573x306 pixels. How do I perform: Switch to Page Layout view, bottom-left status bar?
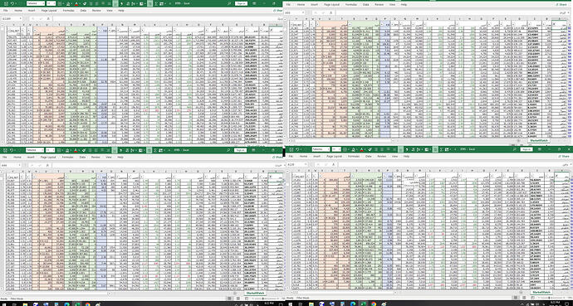pos(238,299)
